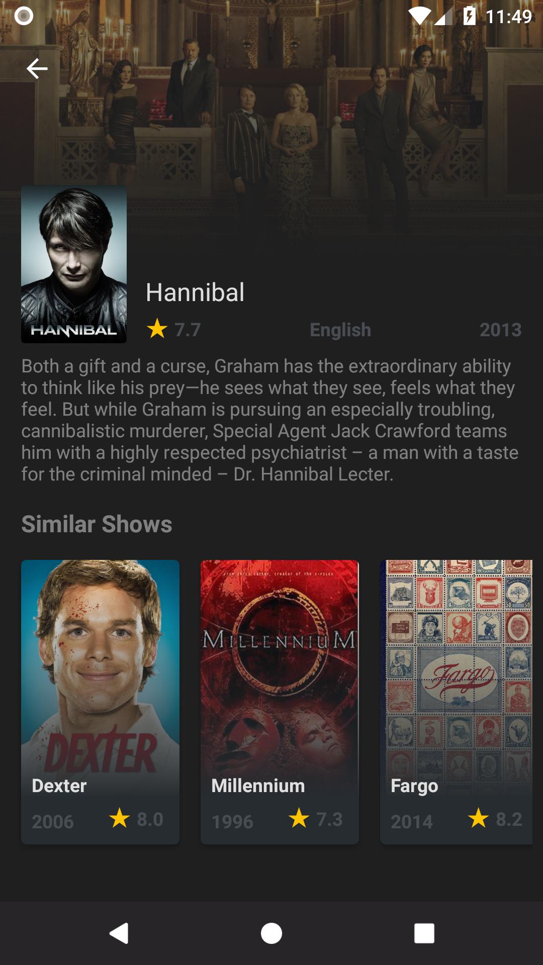Tap the Android home circle button
Image resolution: width=543 pixels, height=965 pixels.
271,933
